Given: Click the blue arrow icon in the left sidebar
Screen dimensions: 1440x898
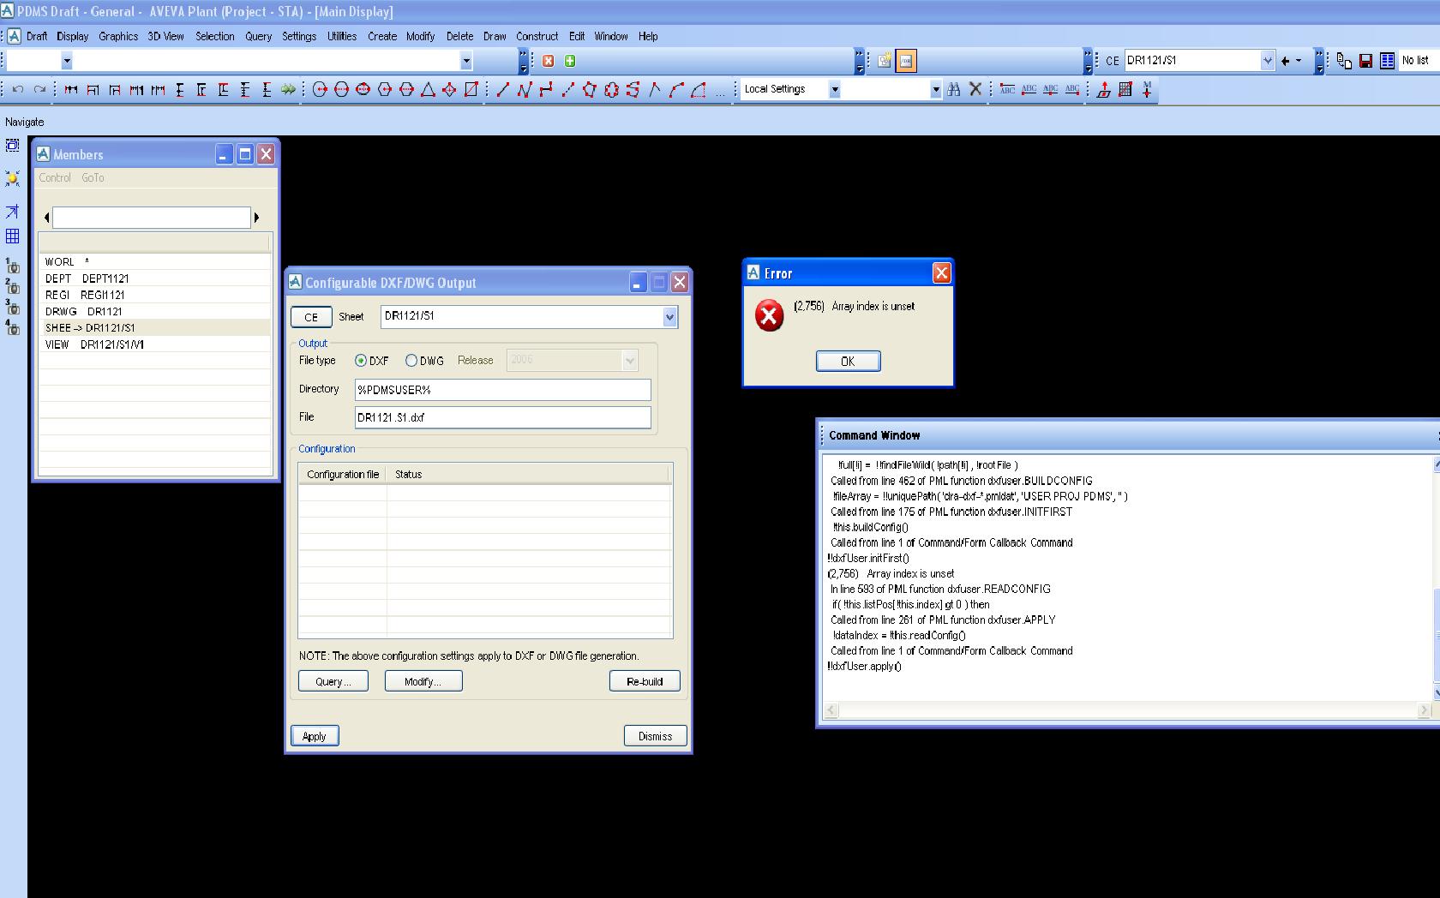Looking at the screenshot, I should point(12,212).
